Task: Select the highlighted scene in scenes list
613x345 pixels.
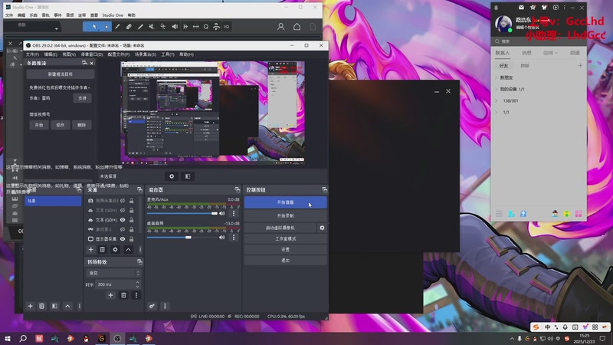Action: 53,201
